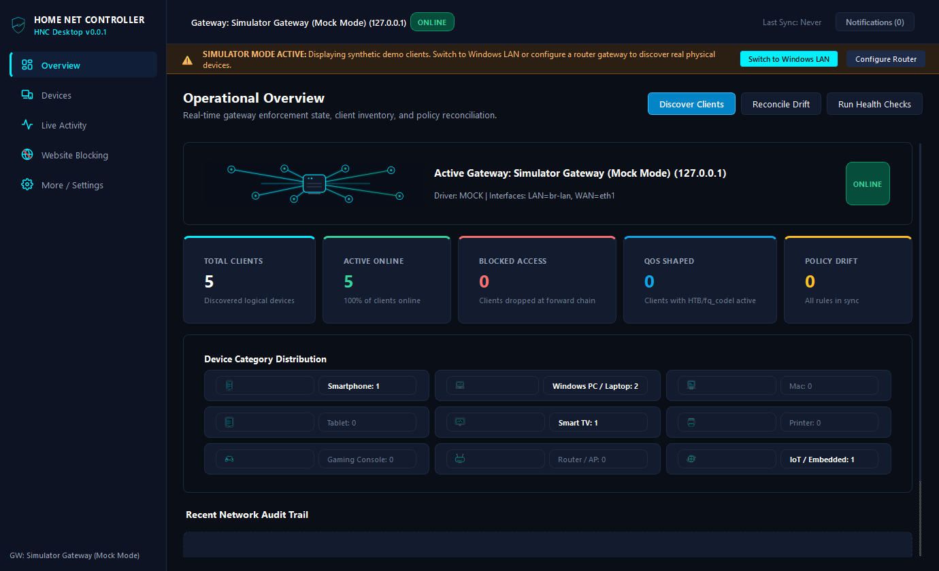Viewport: 939px width, 571px height.
Task: Click the Home Net Controller shield logo
Action: tap(18, 25)
